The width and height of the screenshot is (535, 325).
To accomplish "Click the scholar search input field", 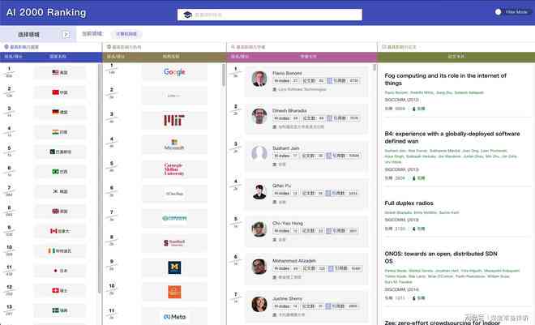I will [x=270, y=15].
